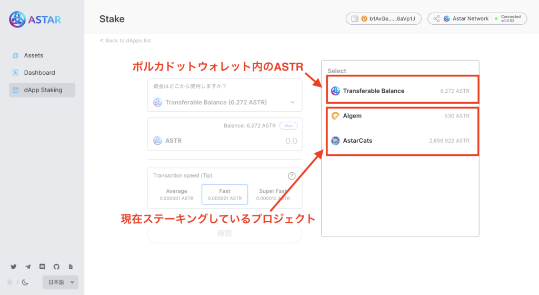Image resolution: width=539 pixels, height=295 pixels.
Task: Click the Max amount button
Action: pyautogui.click(x=288, y=125)
